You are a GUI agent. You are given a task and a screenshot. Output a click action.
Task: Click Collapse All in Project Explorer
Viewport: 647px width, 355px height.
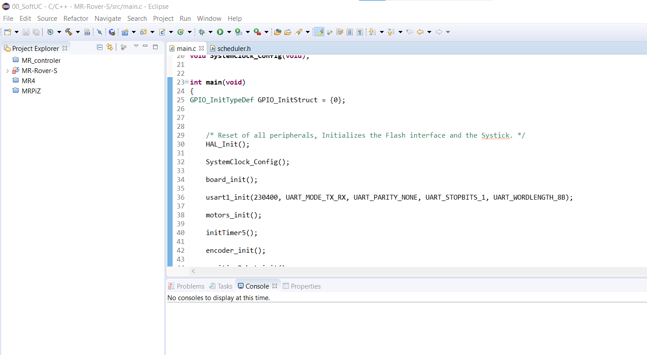100,47
